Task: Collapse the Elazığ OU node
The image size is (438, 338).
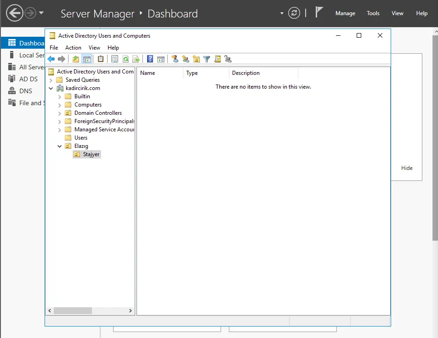Action: [59, 146]
